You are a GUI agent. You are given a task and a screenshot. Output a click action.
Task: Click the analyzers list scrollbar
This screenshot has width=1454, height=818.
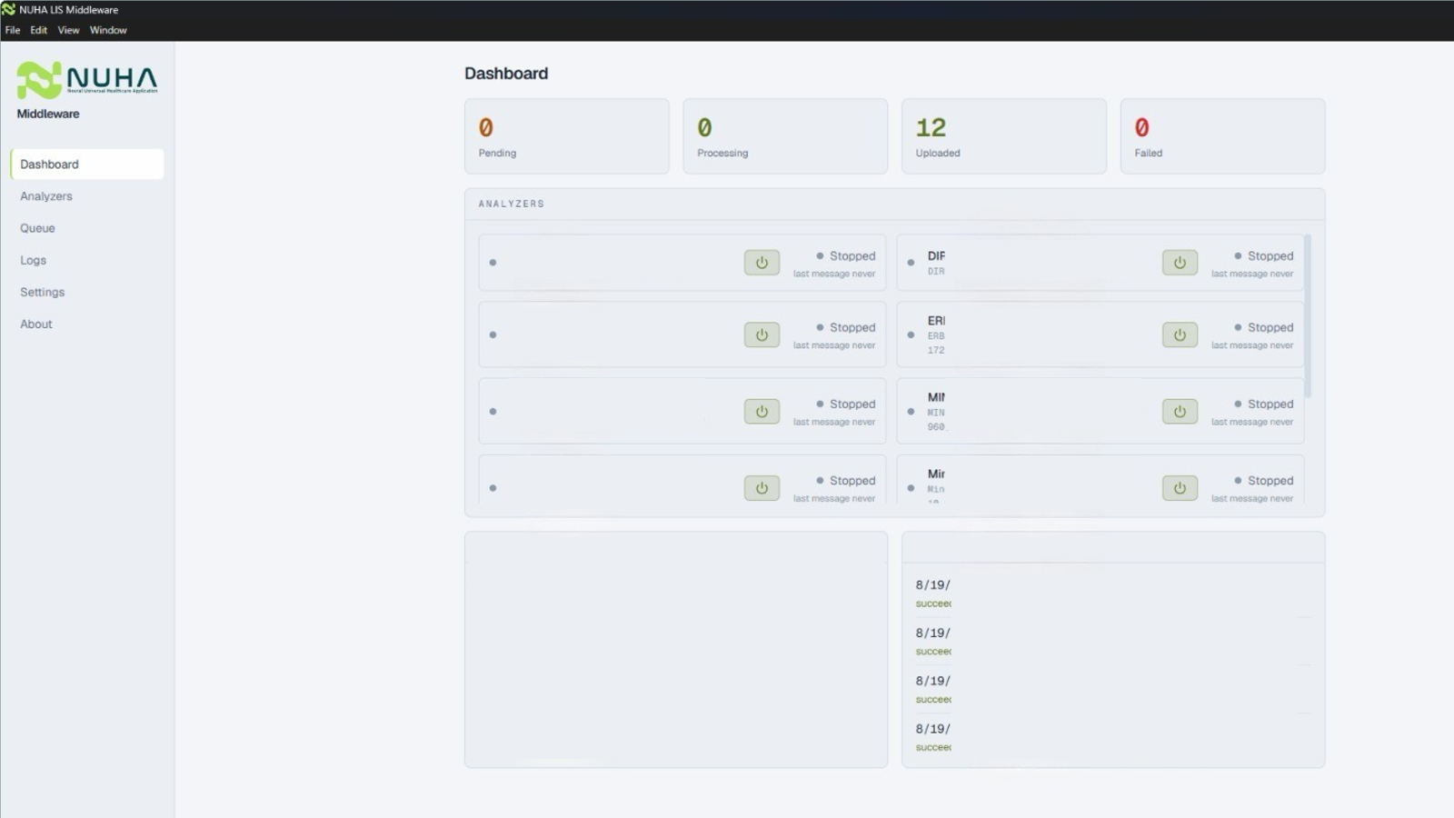1308,315
